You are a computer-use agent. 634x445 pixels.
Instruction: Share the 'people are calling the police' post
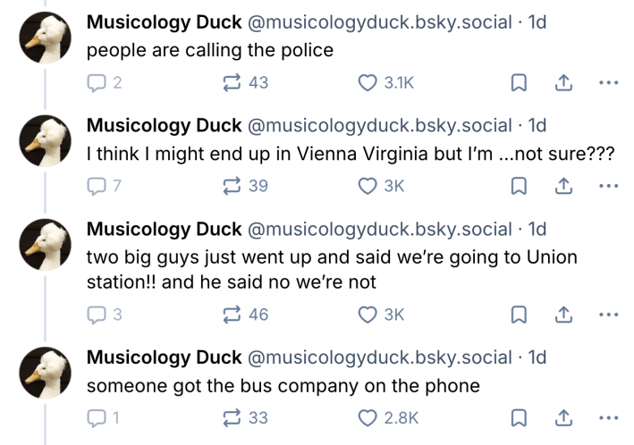[x=564, y=83]
